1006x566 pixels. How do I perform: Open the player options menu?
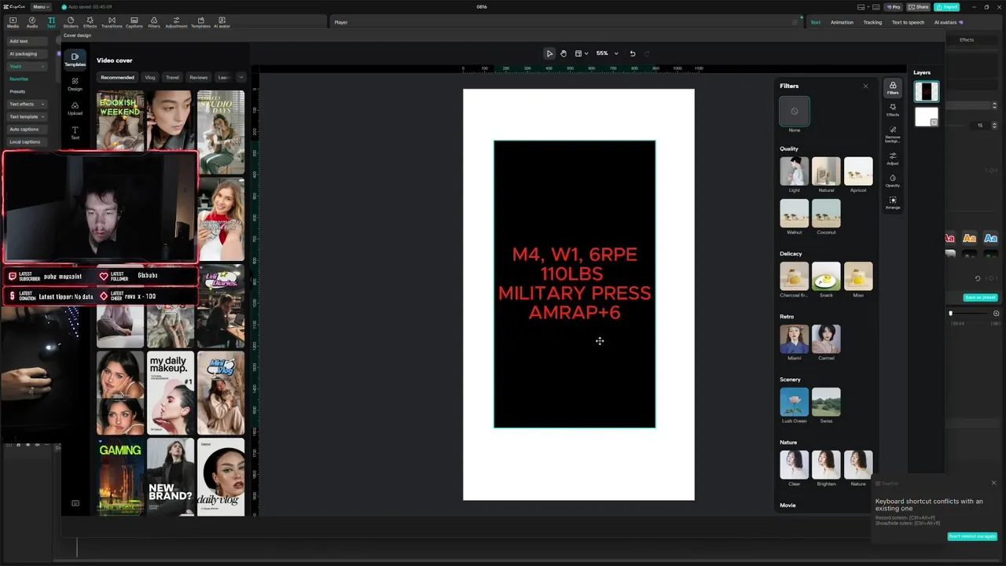click(795, 22)
